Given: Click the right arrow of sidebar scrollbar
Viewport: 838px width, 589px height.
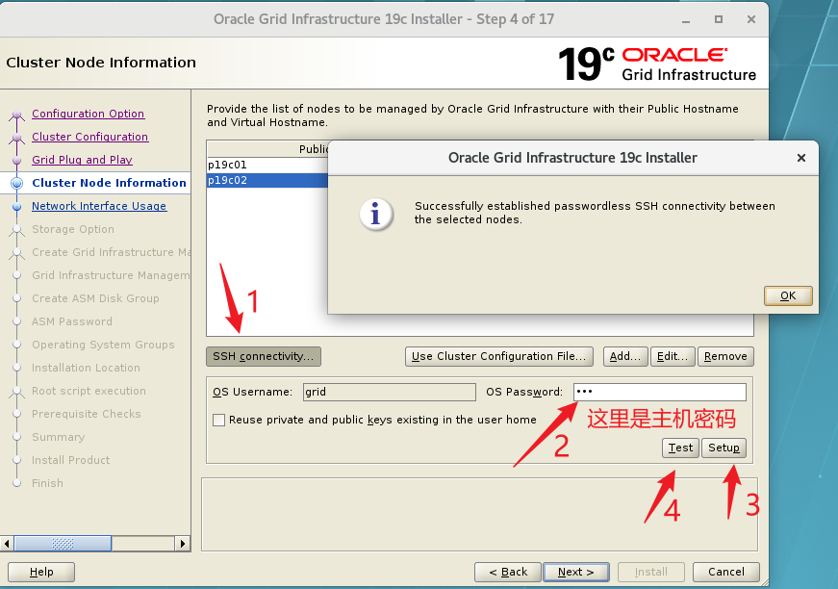Looking at the screenshot, I should tap(183, 544).
